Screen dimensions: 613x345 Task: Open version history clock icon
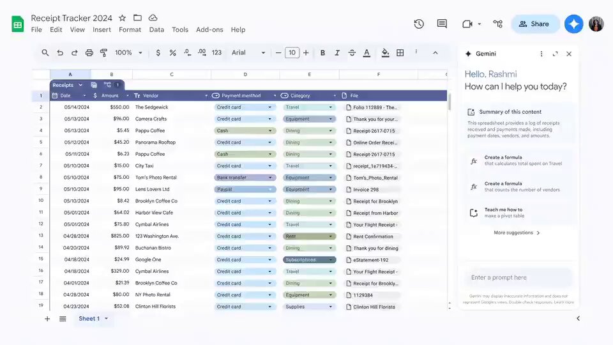[x=419, y=24]
